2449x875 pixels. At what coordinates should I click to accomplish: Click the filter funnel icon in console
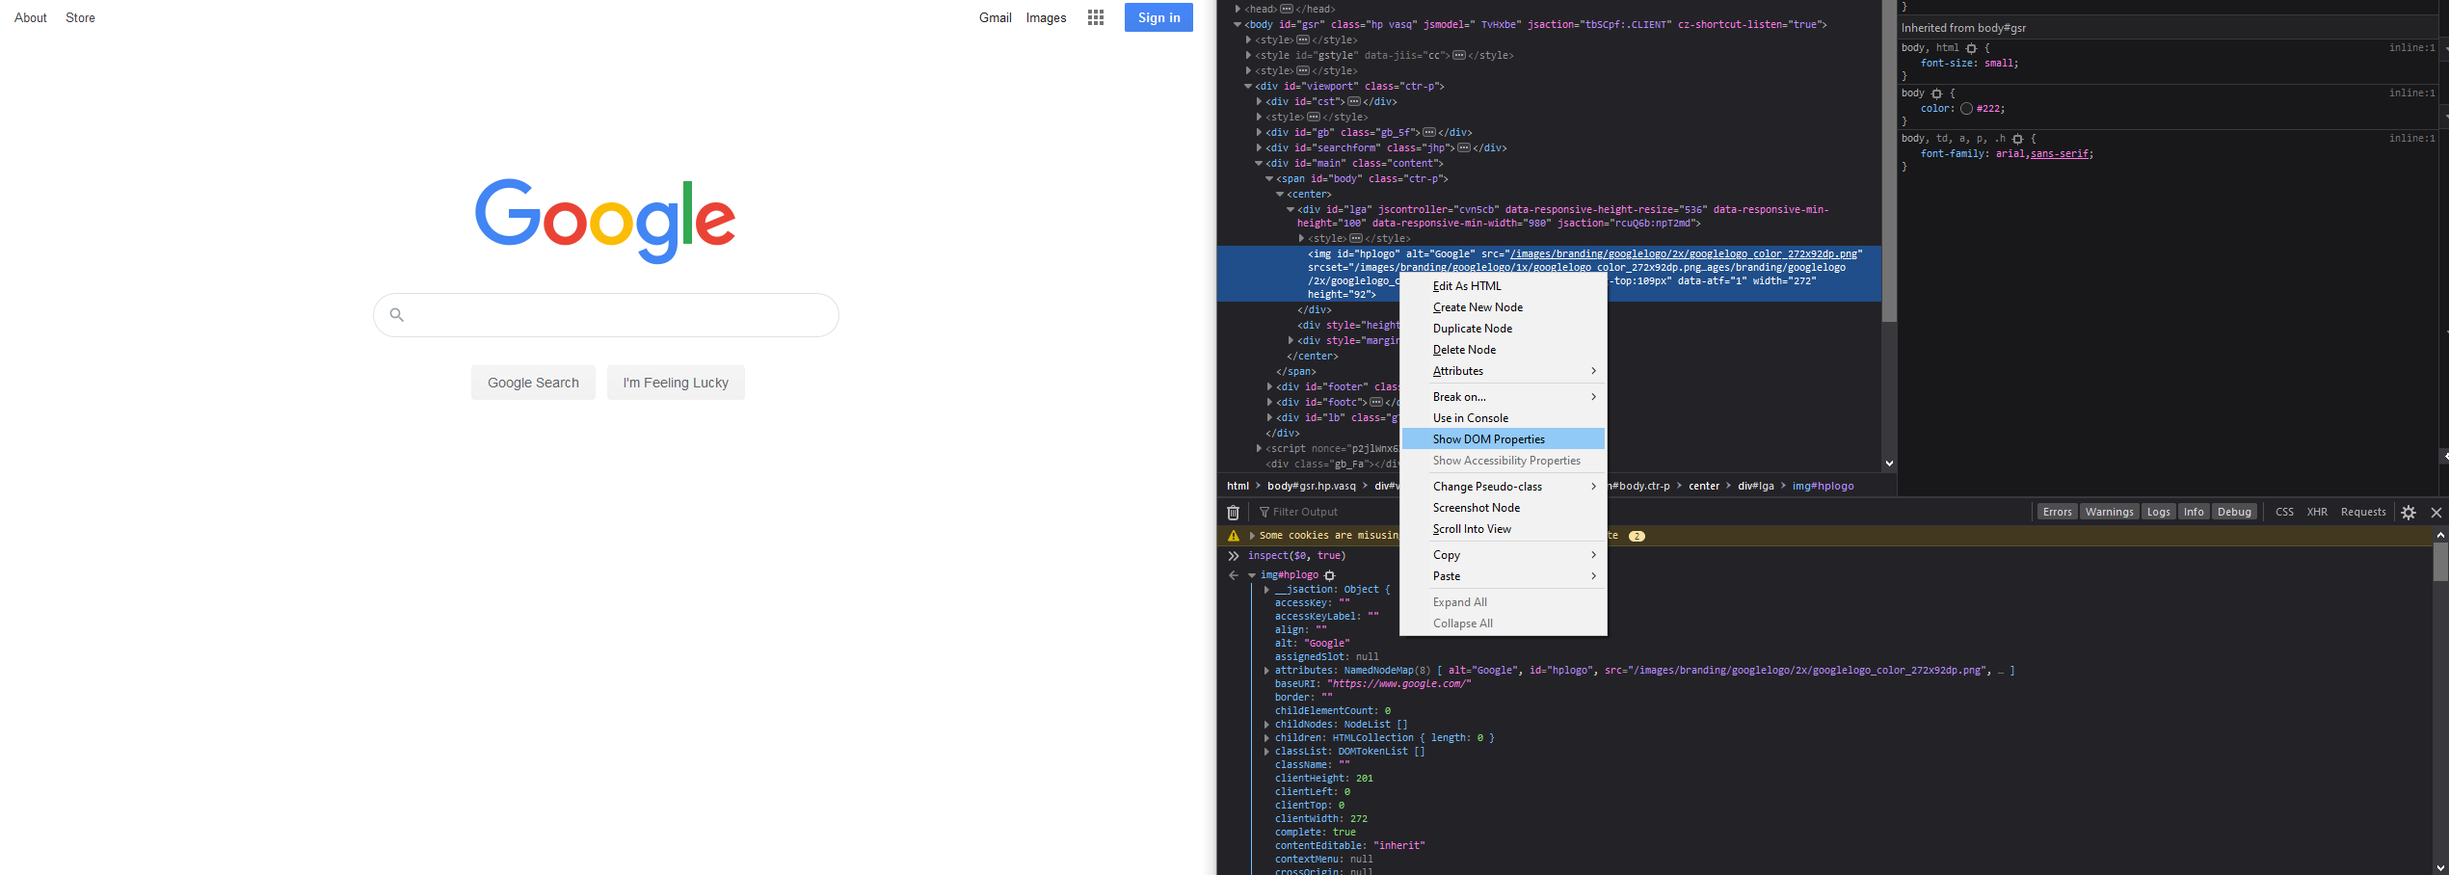(1264, 512)
